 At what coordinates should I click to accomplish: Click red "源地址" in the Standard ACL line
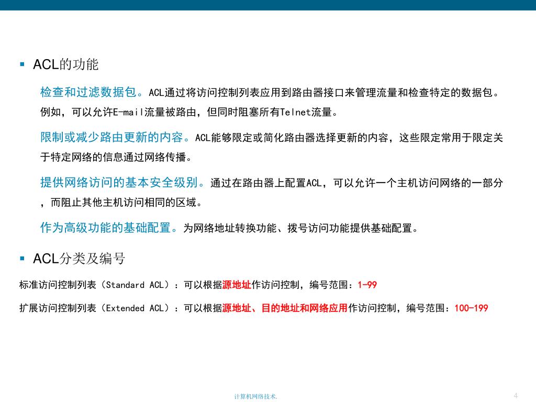click(x=237, y=285)
